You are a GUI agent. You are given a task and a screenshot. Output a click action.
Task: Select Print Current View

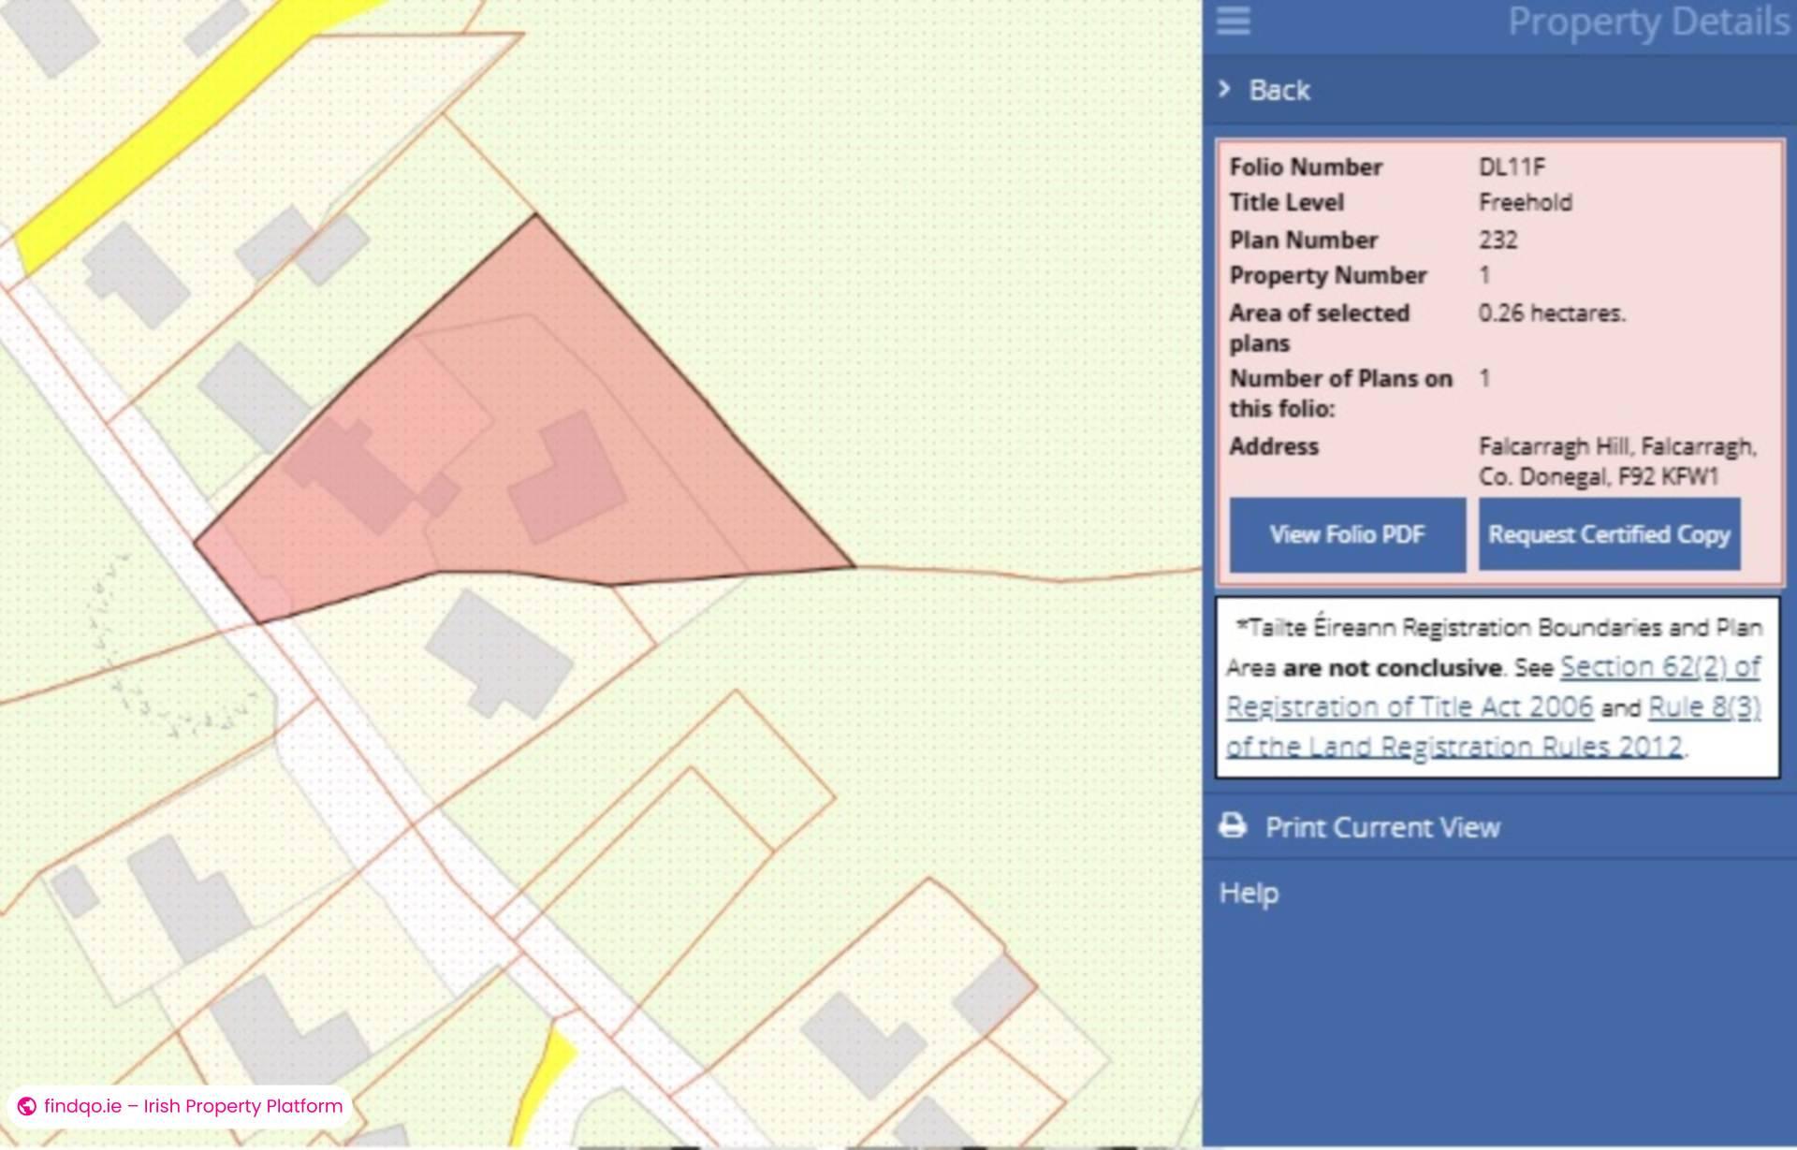tap(1381, 827)
